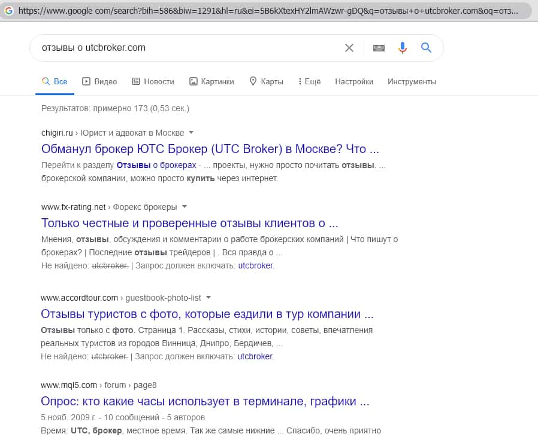This screenshot has width=538, height=440.
Task: Switch to the 'Карты' tab
Action: click(266, 81)
